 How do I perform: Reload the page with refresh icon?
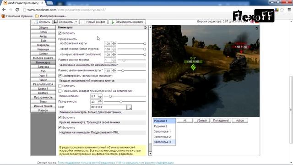pos(17,10)
